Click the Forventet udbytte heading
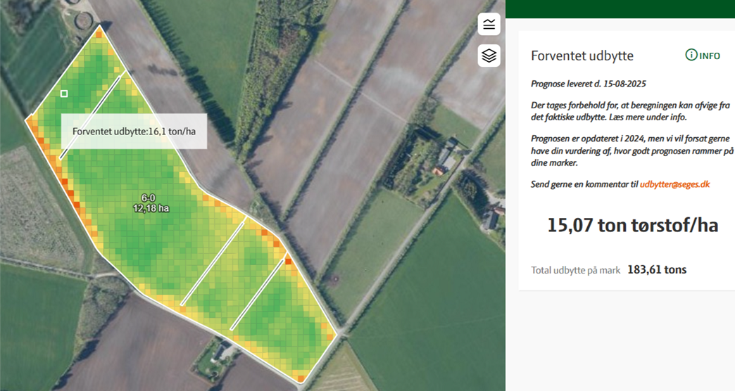Image resolution: width=735 pixels, height=391 pixels. 582,56
